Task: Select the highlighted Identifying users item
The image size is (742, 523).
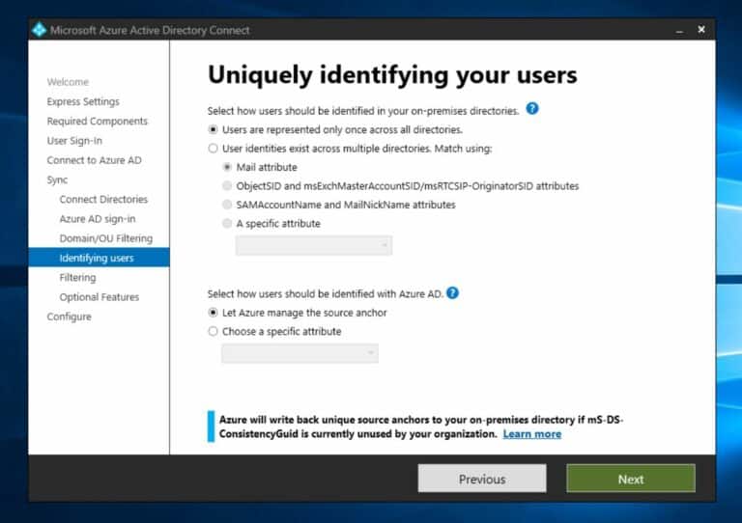Action: click(99, 258)
